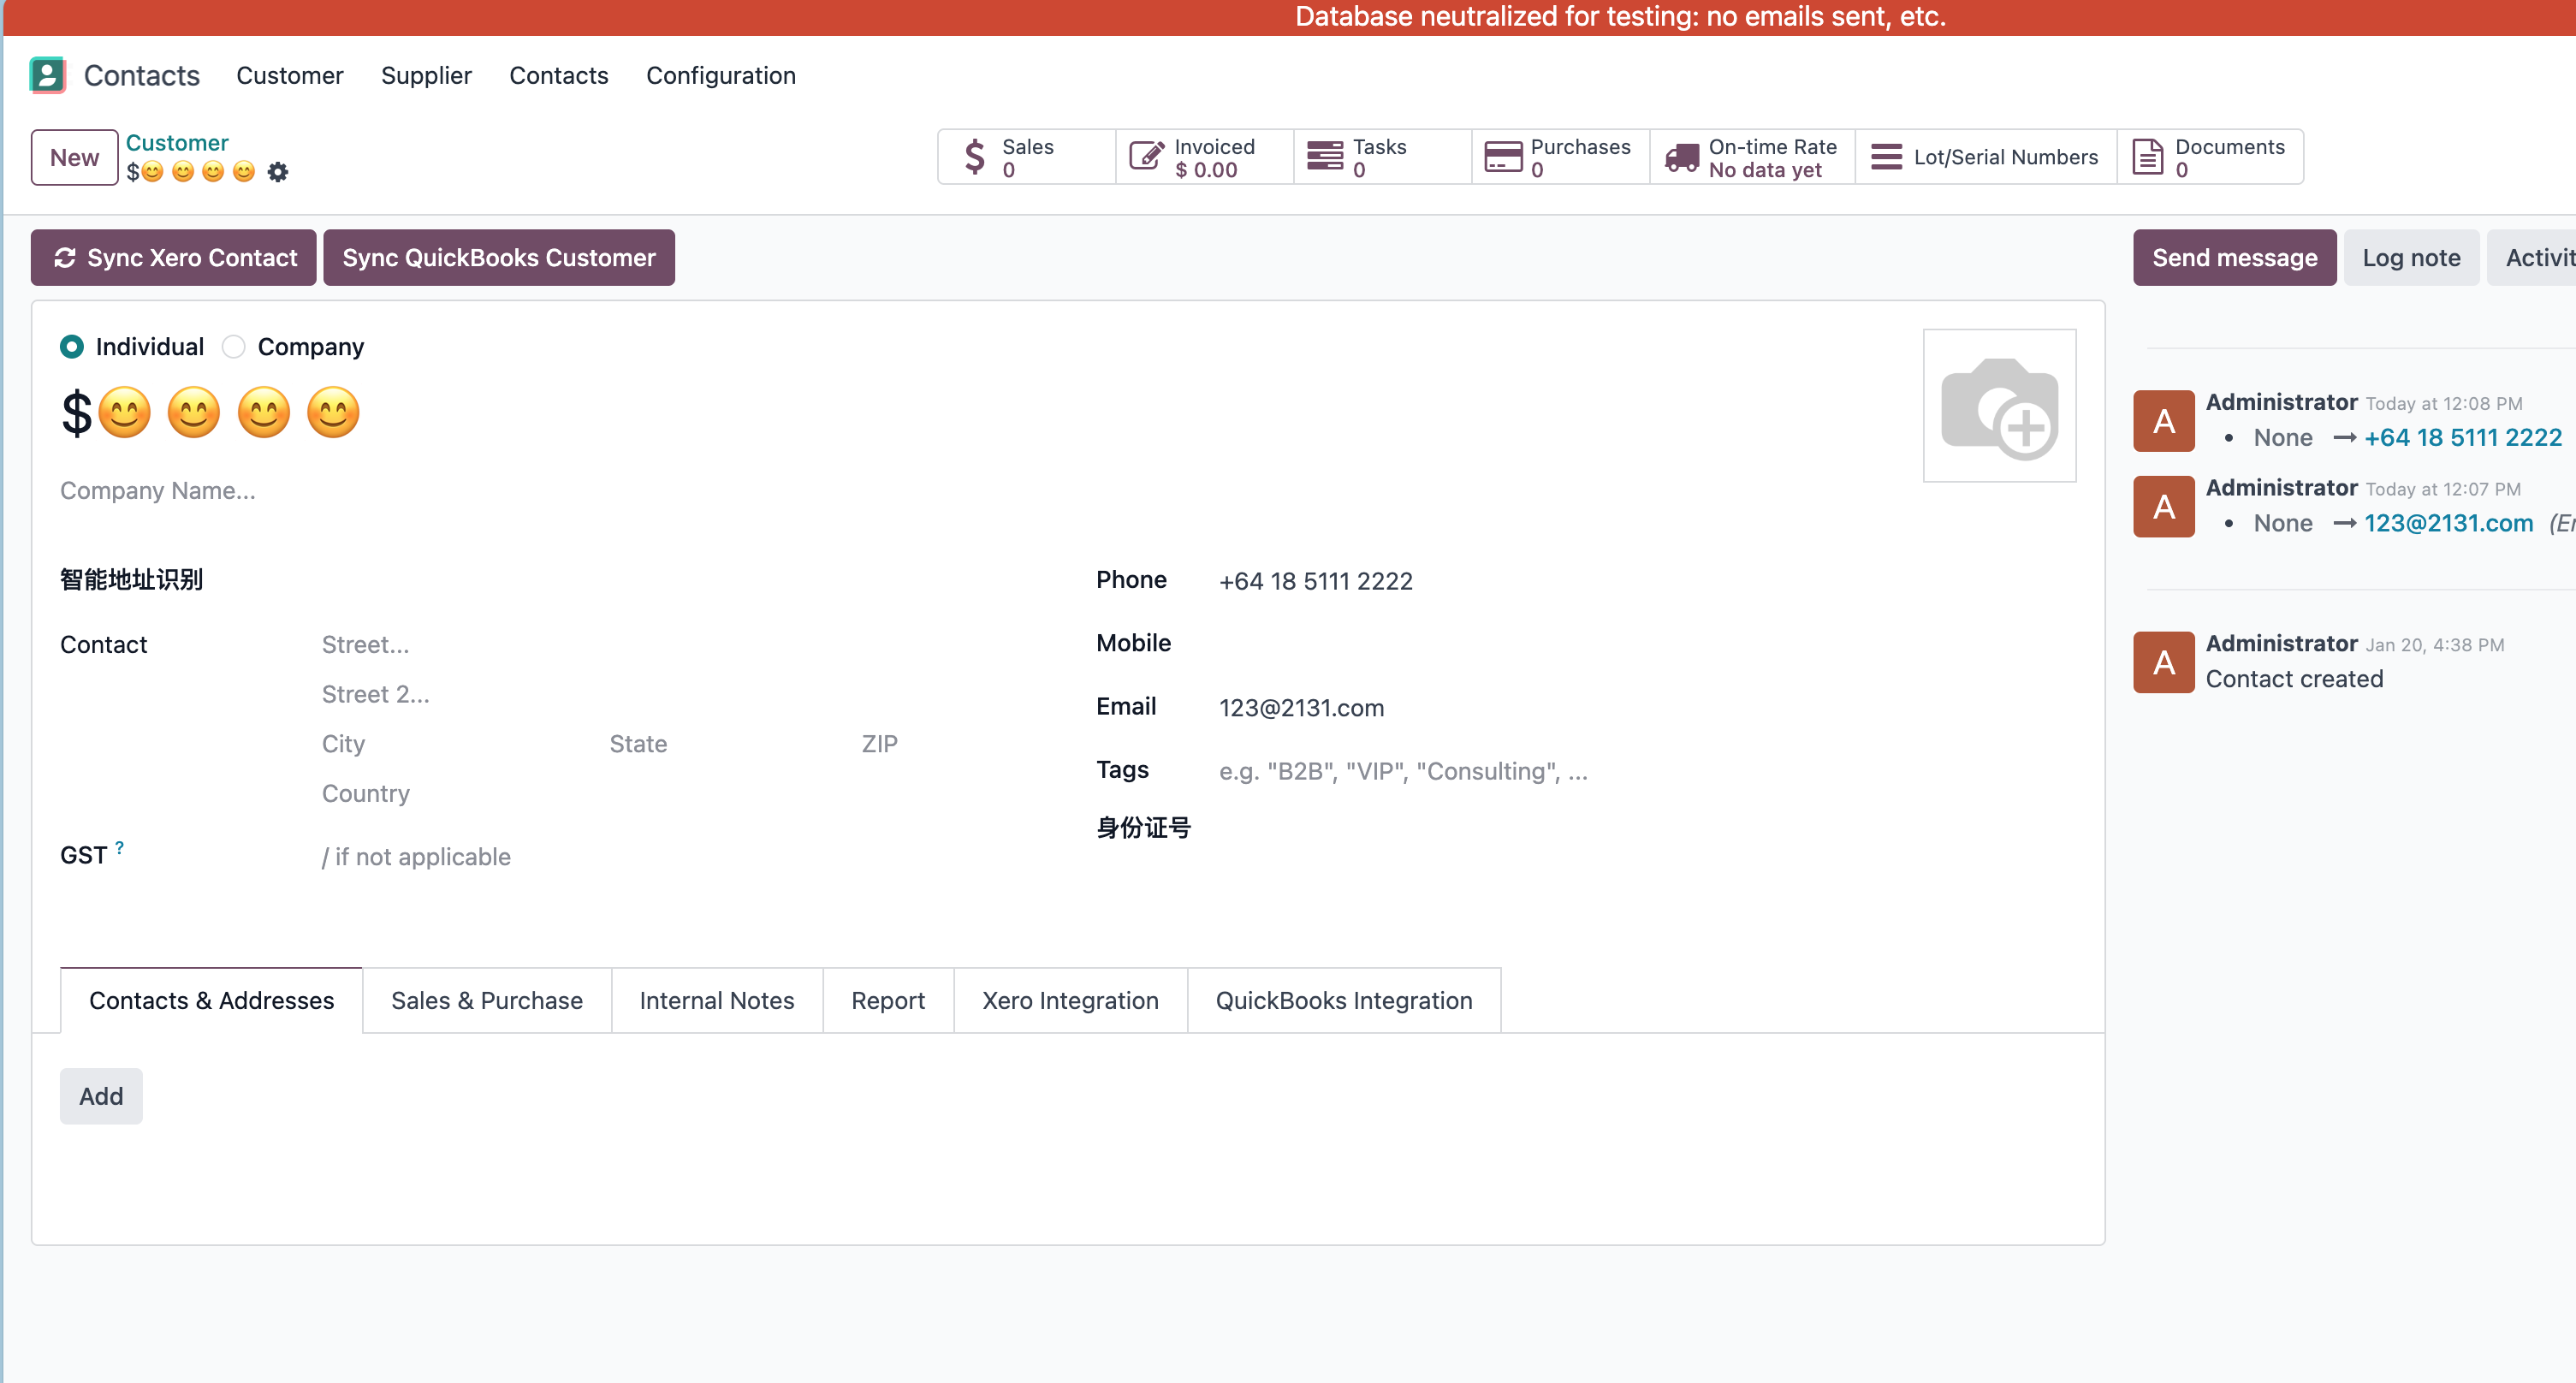Open the Contacts menu item
Screen dimensions: 2576x1383
(x=558, y=76)
